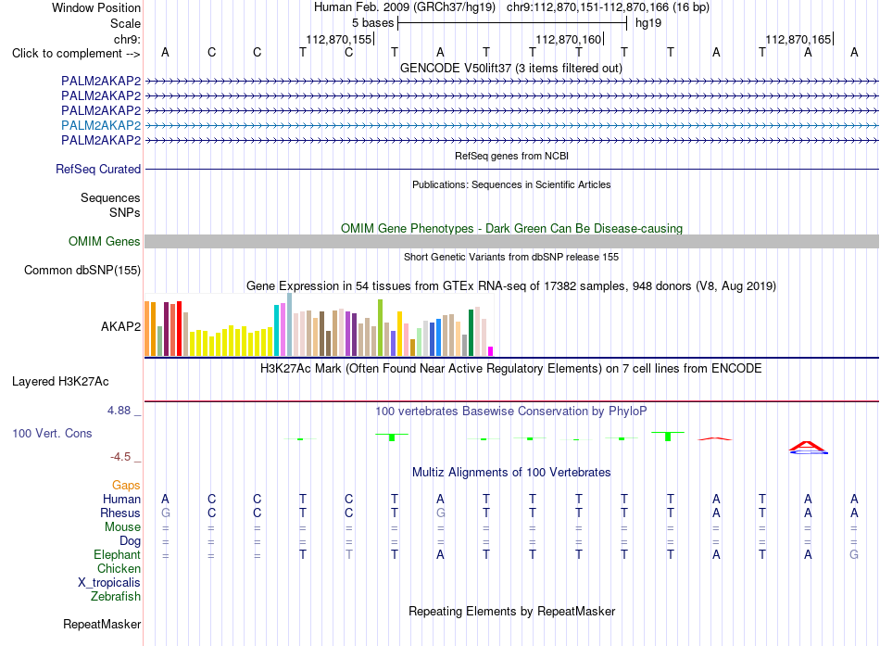880x646 pixels.
Task: Select the Zebrafish alignment row label
Action: point(116,596)
